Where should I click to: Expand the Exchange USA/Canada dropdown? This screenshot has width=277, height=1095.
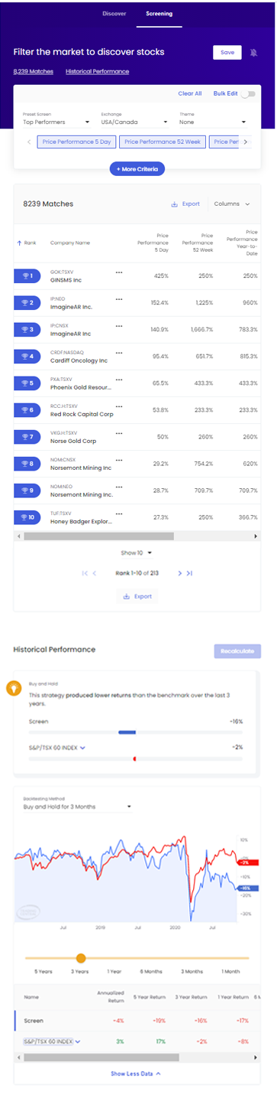tap(134, 122)
